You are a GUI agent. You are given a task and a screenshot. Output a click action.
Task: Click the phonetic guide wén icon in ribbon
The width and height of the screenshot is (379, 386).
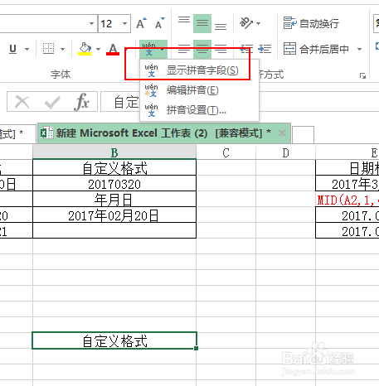[x=148, y=49]
